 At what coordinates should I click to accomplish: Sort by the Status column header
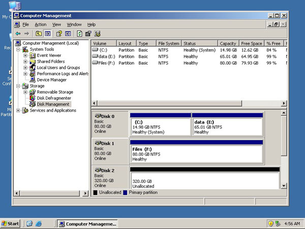(x=199, y=43)
